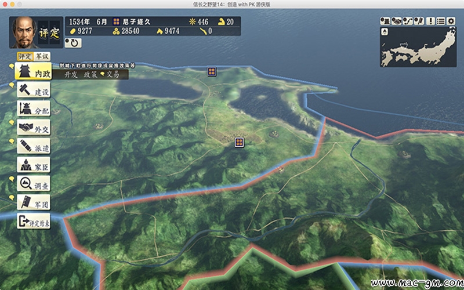
Task: Click 评定结束 to end the council
Action: [x=34, y=221]
